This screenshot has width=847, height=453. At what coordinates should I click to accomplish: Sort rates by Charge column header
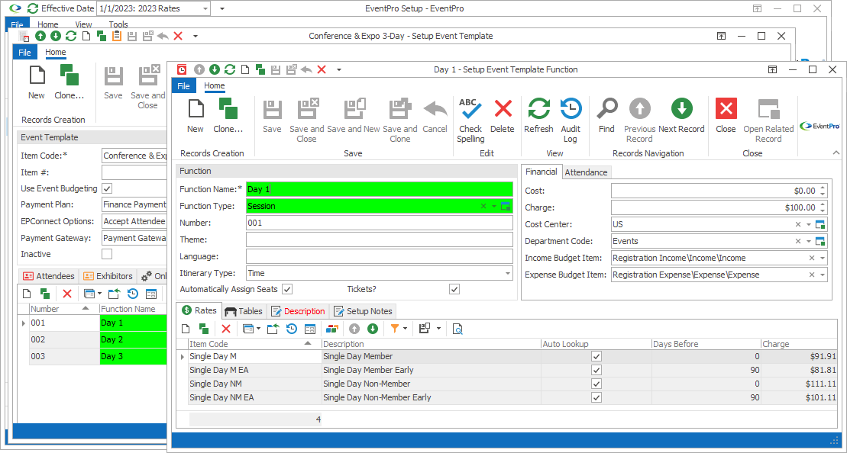[x=798, y=343]
